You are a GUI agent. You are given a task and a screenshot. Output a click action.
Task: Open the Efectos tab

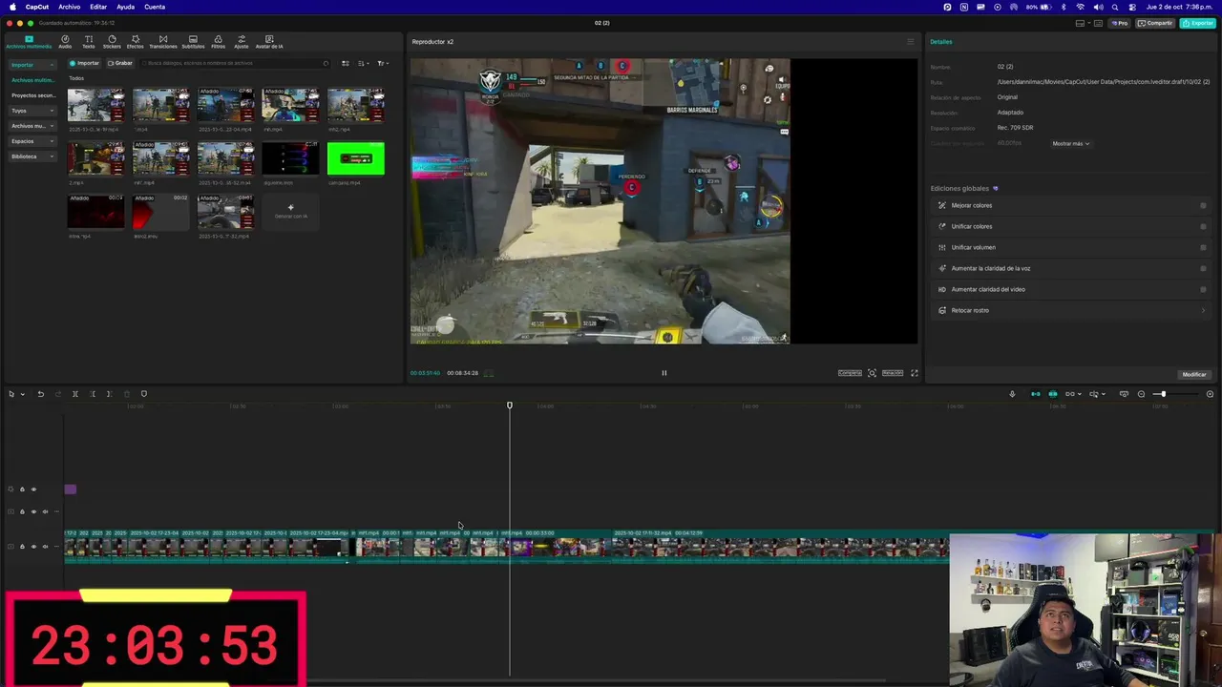pyautogui.click(x=136, y=42)
